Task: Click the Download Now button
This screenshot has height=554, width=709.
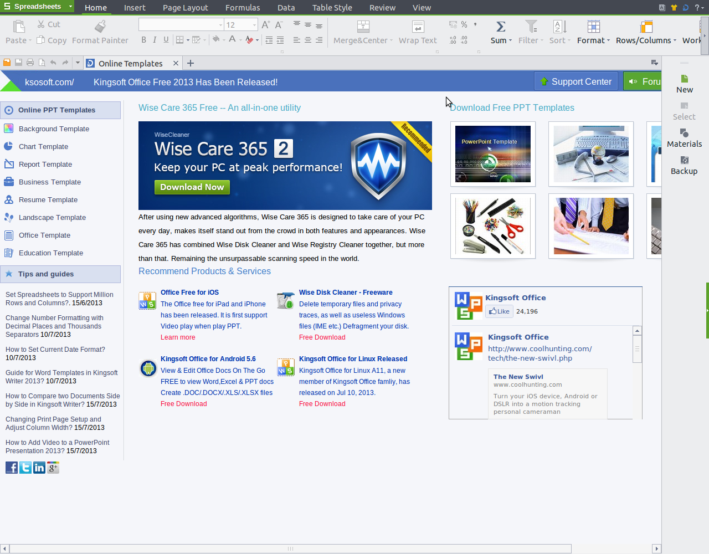Action: point(192,187)
